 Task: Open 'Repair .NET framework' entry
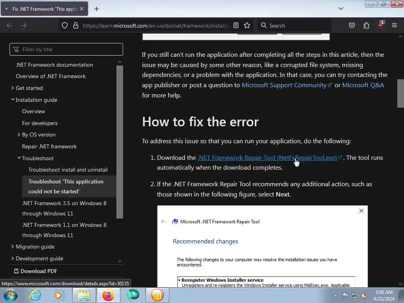click(x=49, y=147)
